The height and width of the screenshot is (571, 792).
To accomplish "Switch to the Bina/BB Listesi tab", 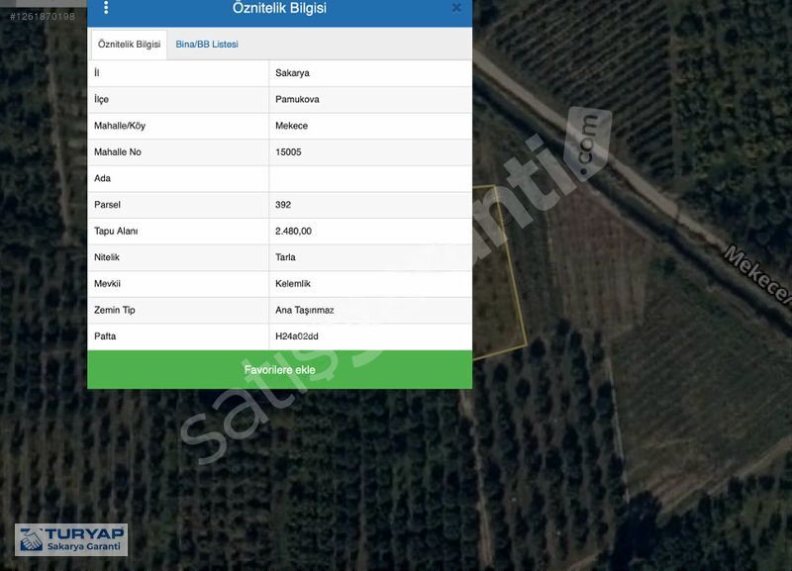I will [x=207, y=45].
